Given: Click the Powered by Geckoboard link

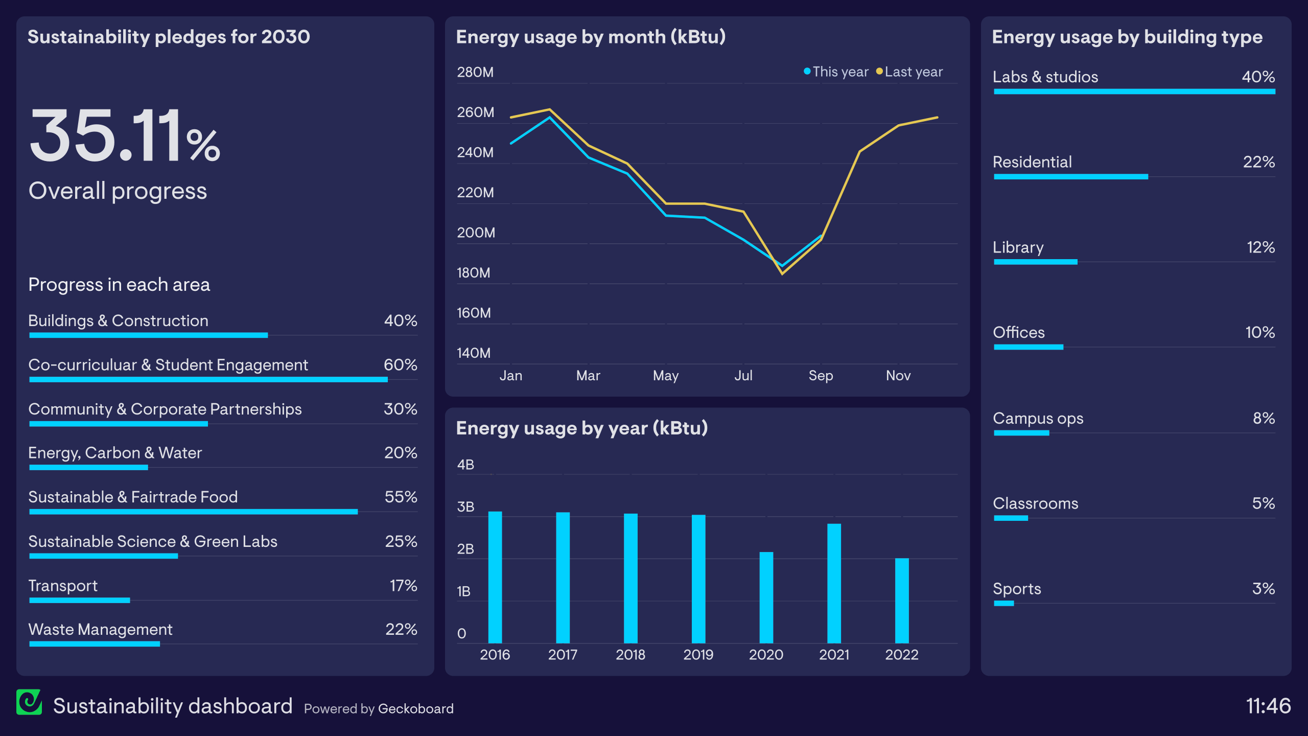Looking at the screenshot, I should (379, 709).
